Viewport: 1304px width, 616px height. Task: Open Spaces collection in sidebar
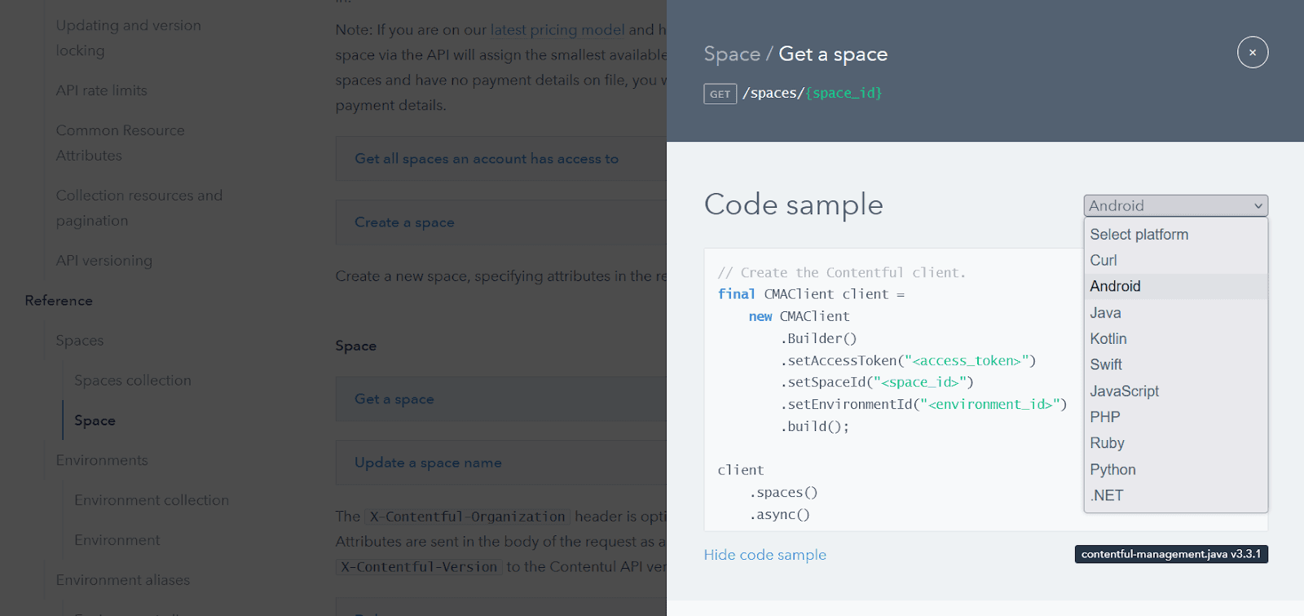click(x=133, y=381)
